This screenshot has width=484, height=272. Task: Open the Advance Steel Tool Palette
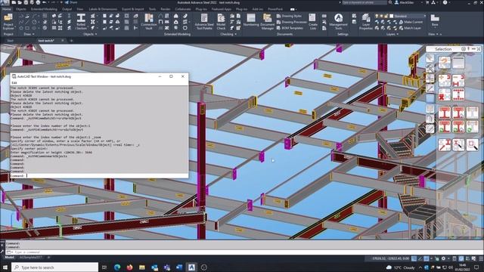point(204,22)
